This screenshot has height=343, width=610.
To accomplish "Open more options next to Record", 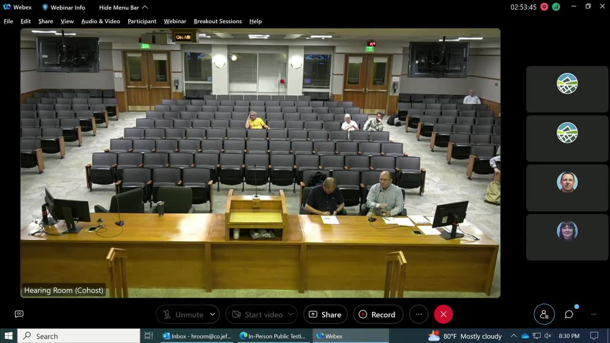I will [419, 314].
